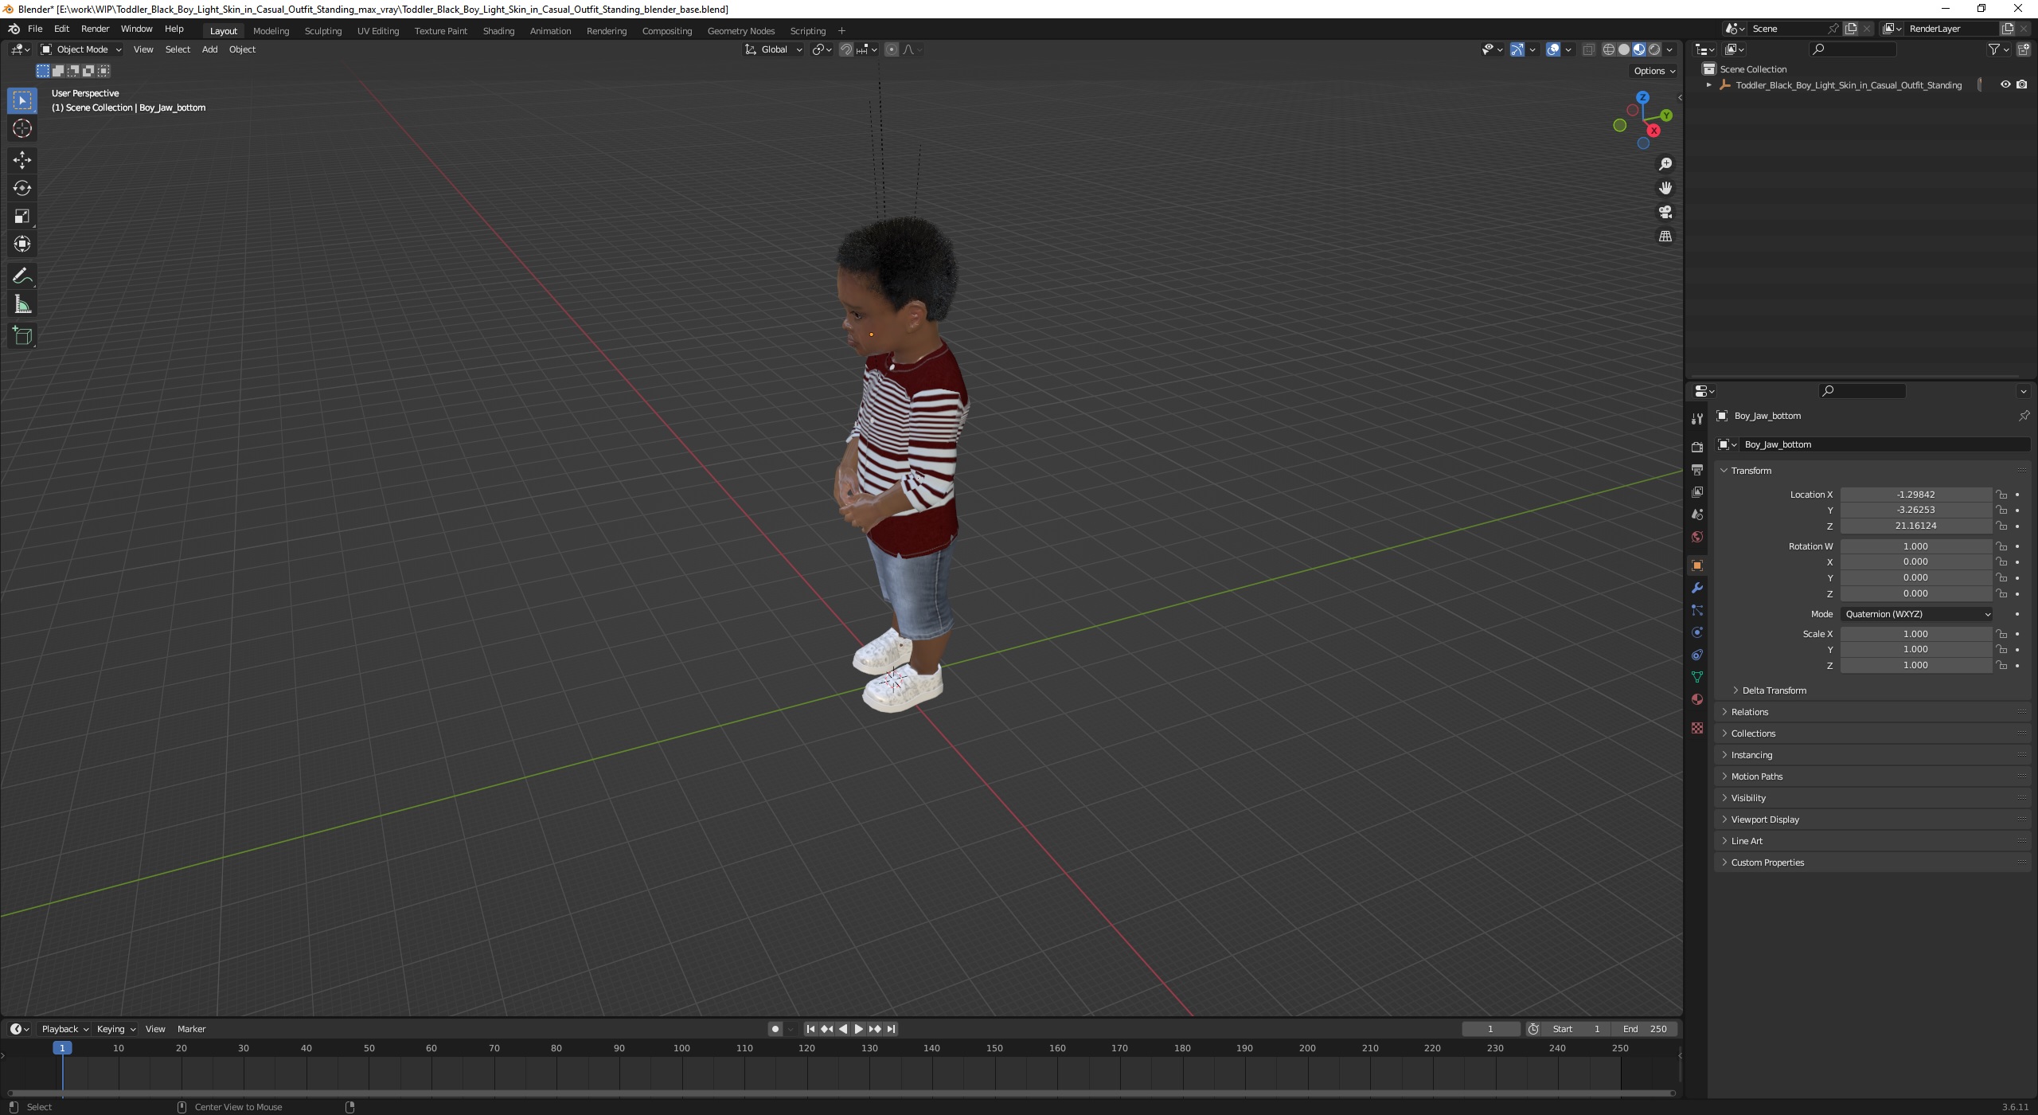Screen dimensions: 2038x1115
Task: Activate the Rotate tool
Action: (22, 188)
